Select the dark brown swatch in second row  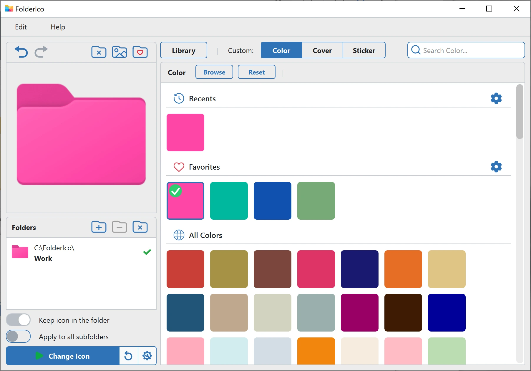coord(403,313)
